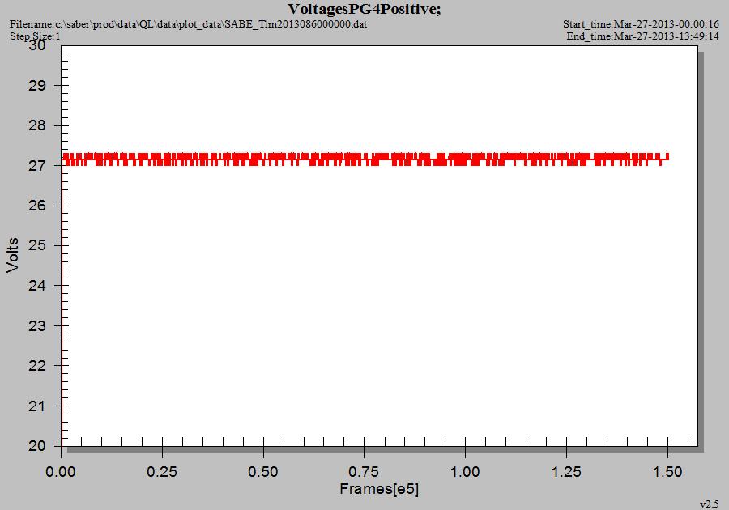Image resolution: width=729 pixels, height=510 pixels.
Task: Click the x-axis value 1.25
Action: [x=566, y=472]
